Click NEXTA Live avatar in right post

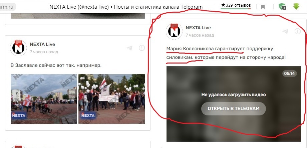point(174,31)
